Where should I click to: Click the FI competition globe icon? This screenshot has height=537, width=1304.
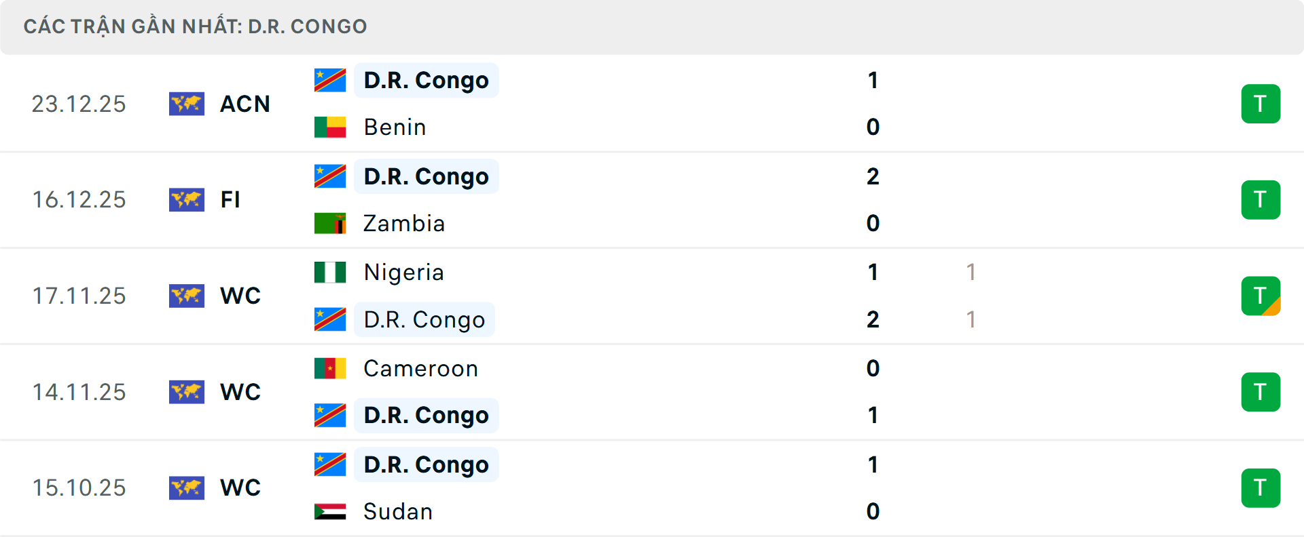[x=187, y=200]
